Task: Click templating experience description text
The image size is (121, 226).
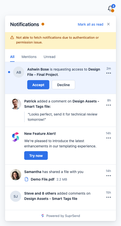Action: 60,143
